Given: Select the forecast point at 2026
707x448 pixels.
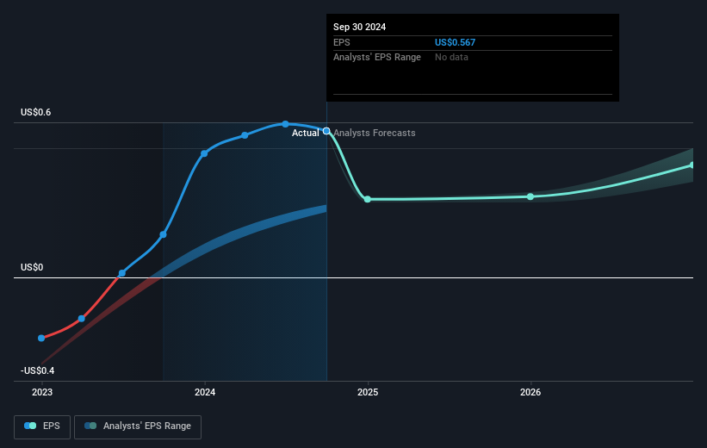Looking at the screenshot, I should (x=530, y=196).
